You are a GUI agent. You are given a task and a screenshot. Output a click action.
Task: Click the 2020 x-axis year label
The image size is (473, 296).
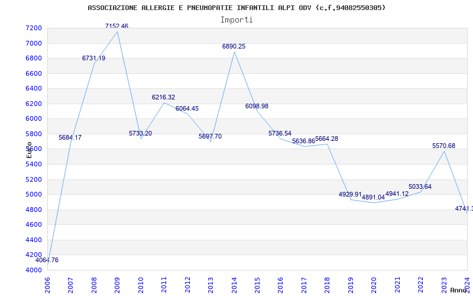374,285
